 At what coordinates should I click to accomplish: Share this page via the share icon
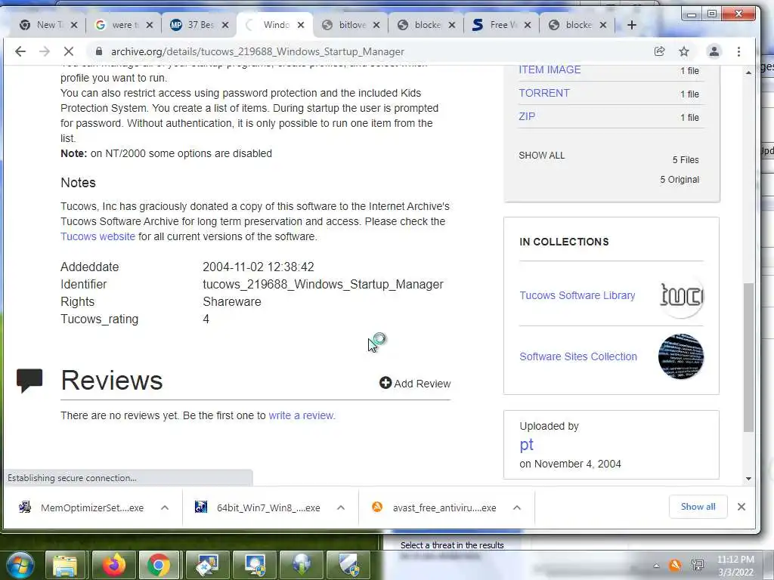tap(659, 51)
